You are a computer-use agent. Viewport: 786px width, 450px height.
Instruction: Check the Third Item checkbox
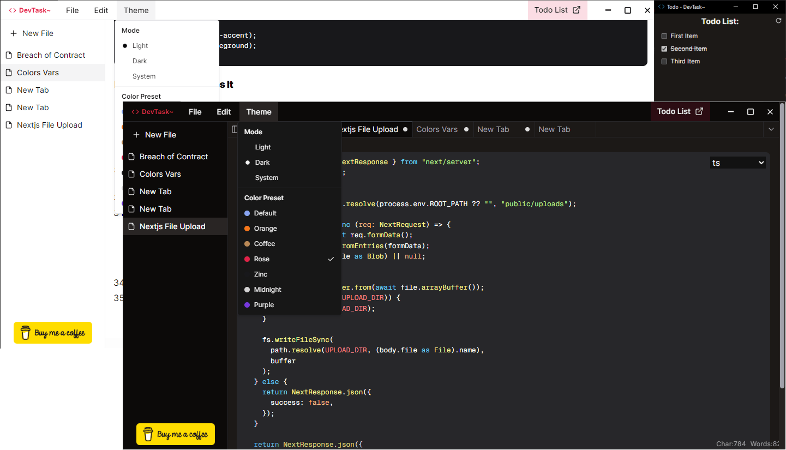[x=664, y=61]
